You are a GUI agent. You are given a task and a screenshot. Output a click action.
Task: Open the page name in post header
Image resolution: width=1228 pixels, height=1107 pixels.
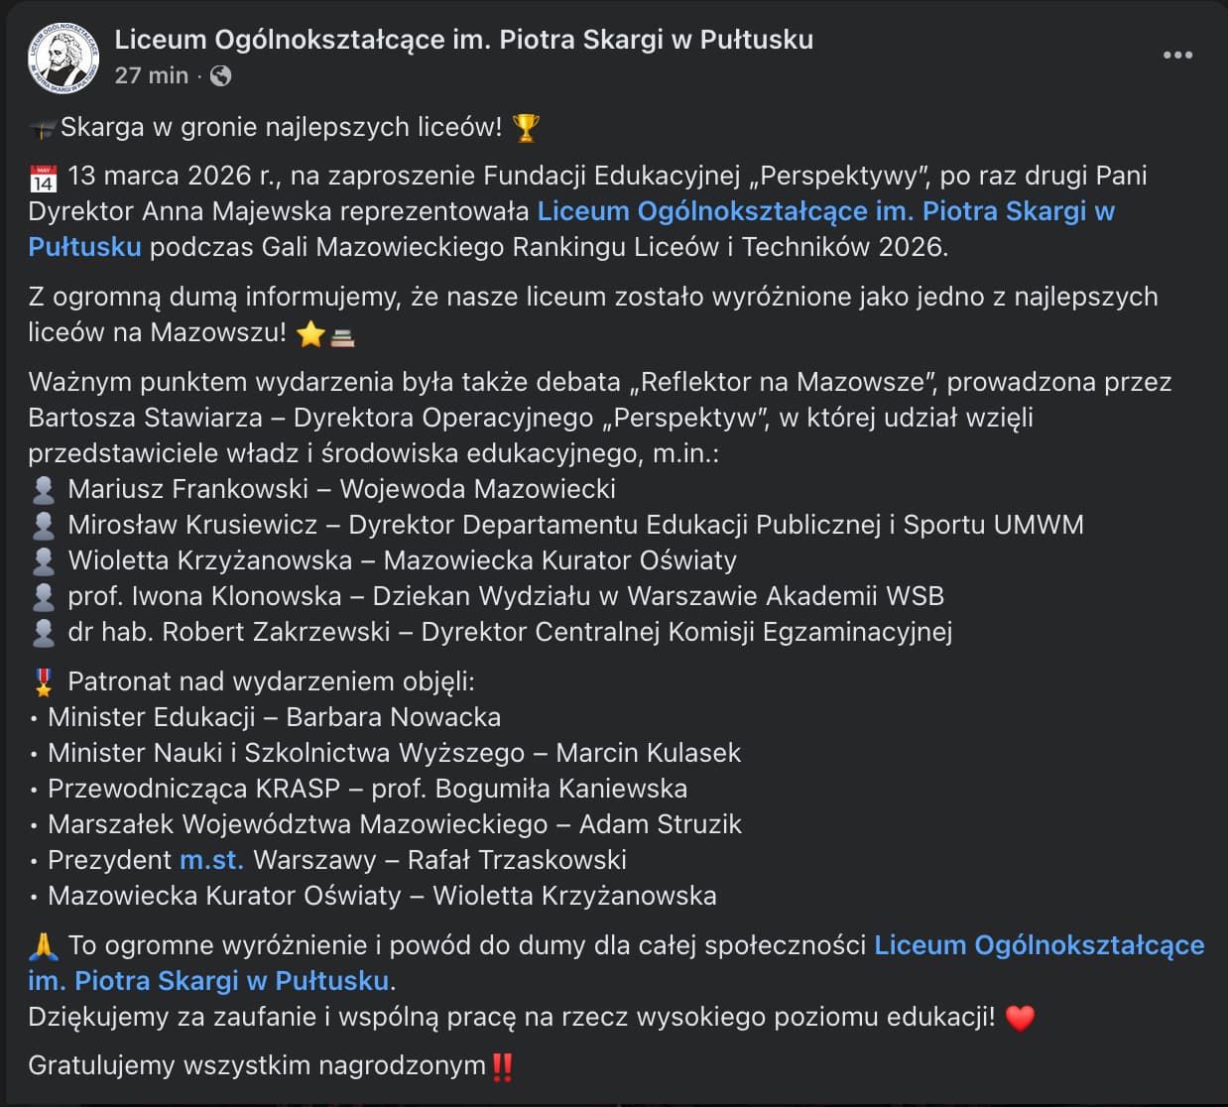463,40
